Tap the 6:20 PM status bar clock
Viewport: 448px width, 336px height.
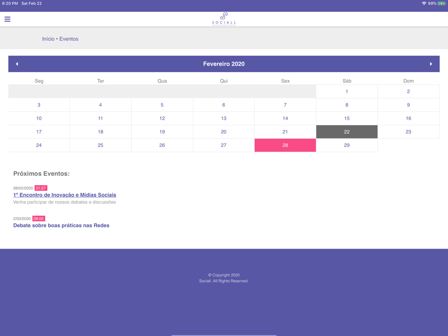[10, 4]
